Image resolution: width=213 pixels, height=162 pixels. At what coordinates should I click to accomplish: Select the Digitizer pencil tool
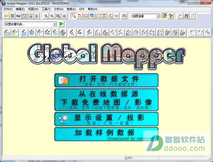click(110, 16)
